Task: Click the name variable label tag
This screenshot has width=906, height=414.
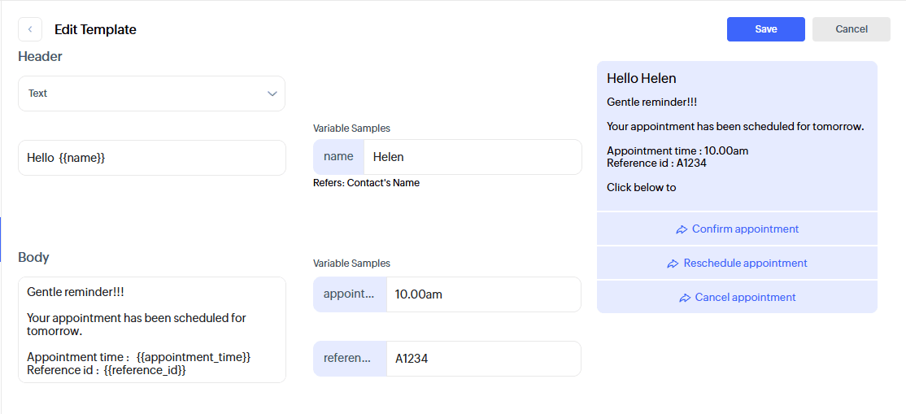Action: (338, 157)
